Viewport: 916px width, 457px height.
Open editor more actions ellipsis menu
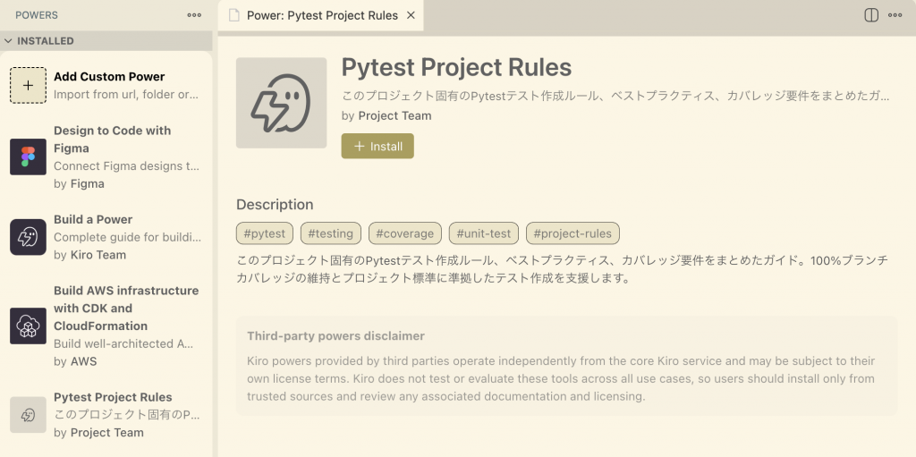click(x=895, y=15)
